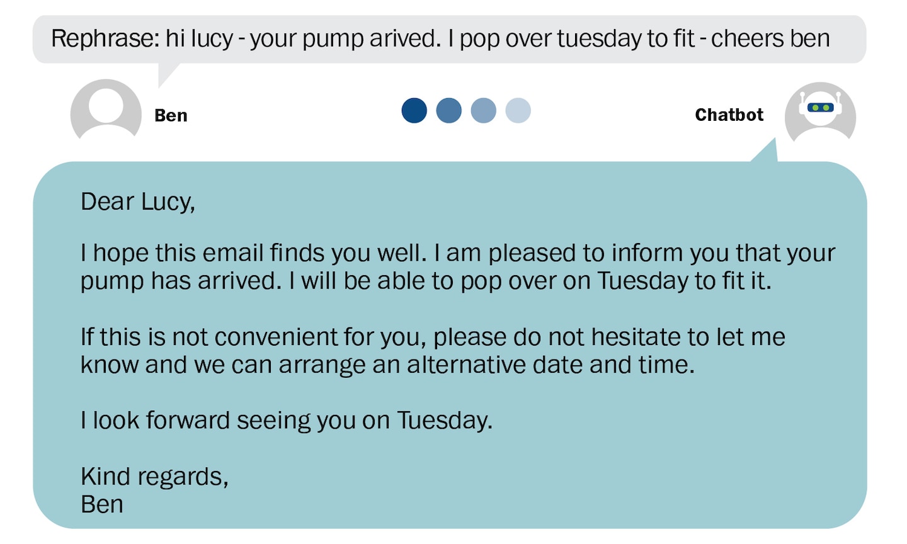Image resolution: width=907 pixels, height=544 pixels.
Task: Select the second medium-blue dot
Action: (448, 110)
